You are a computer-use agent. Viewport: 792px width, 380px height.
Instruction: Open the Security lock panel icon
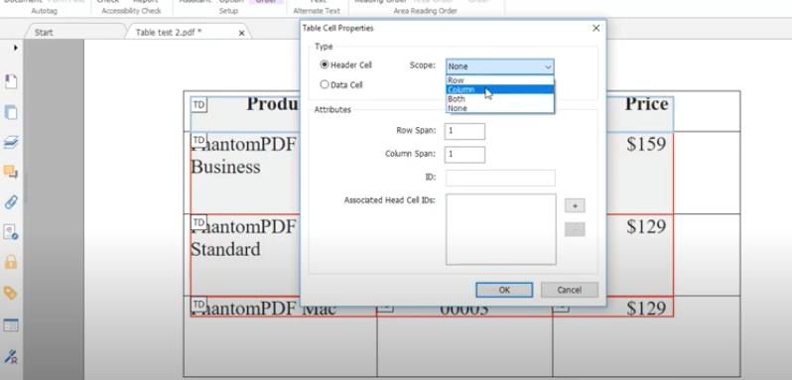coord(11,262)
